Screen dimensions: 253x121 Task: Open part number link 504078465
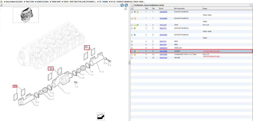[163, 54]
